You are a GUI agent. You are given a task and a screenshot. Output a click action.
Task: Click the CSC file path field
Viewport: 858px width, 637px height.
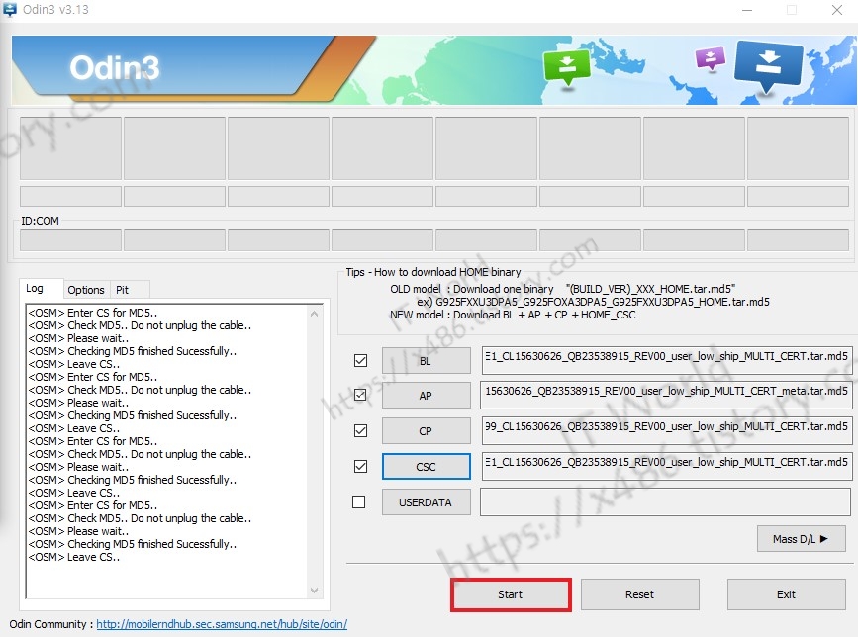(666, 466)
